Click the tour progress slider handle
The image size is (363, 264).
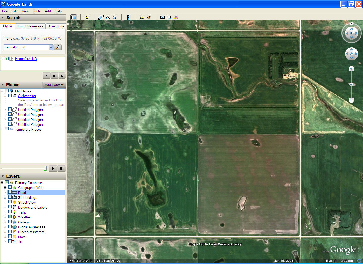(x=45, y=168)
